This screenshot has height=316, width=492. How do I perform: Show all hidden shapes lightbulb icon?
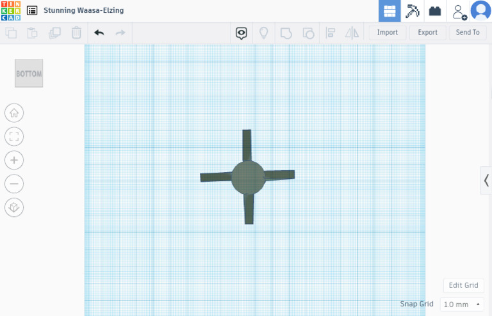[x=263, y=33]
